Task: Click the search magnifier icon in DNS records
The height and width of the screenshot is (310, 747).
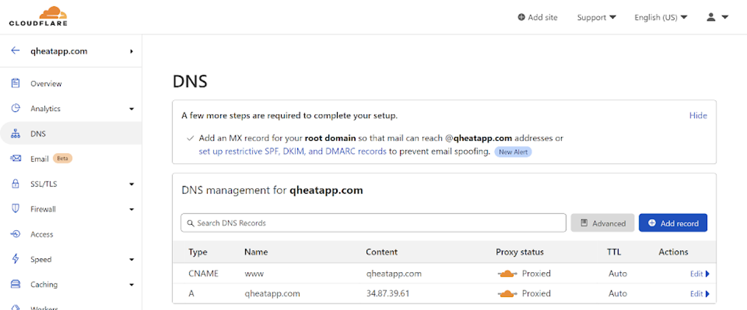Action: coord(190,223)
